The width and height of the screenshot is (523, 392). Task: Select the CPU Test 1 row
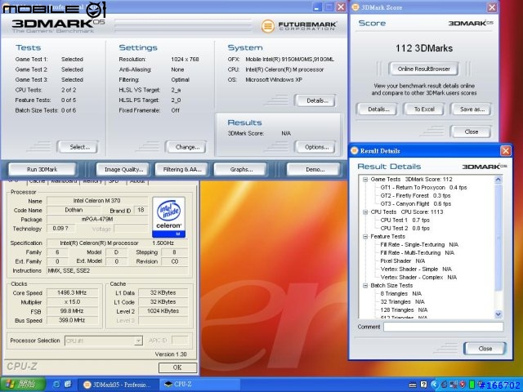point(405,220)
